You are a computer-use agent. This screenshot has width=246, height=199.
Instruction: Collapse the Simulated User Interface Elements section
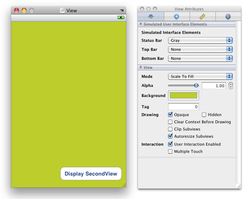[x=140, y=24]
